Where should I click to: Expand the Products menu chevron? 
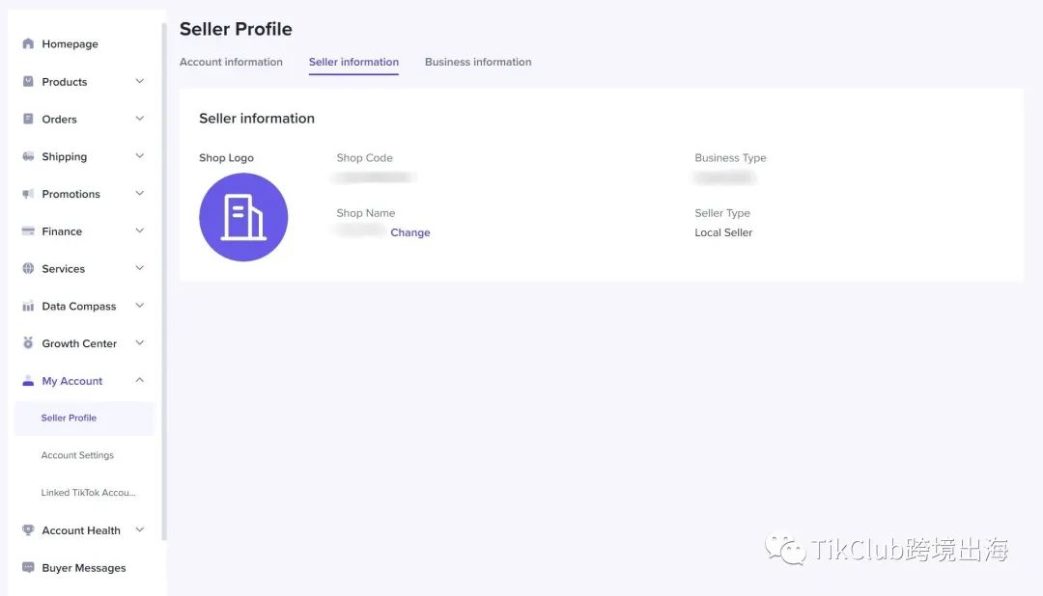click(x=139, y=82)
